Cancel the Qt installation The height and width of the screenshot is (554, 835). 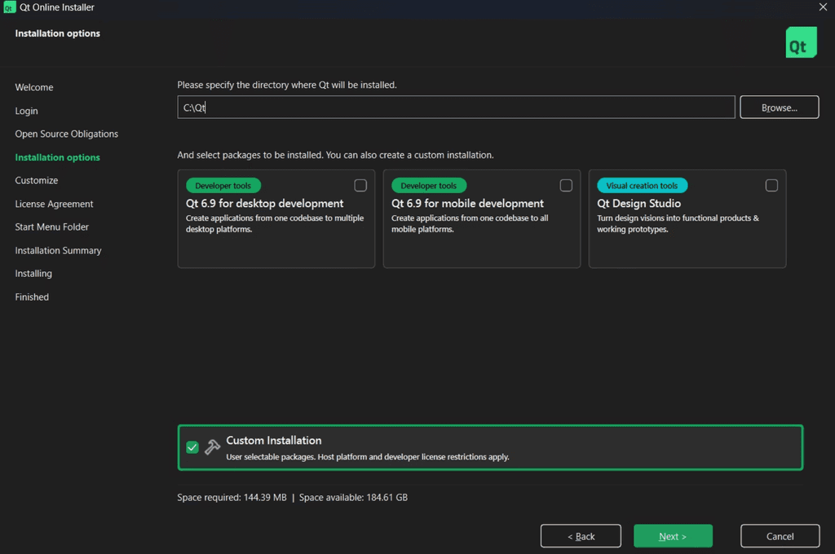point(780,535)
